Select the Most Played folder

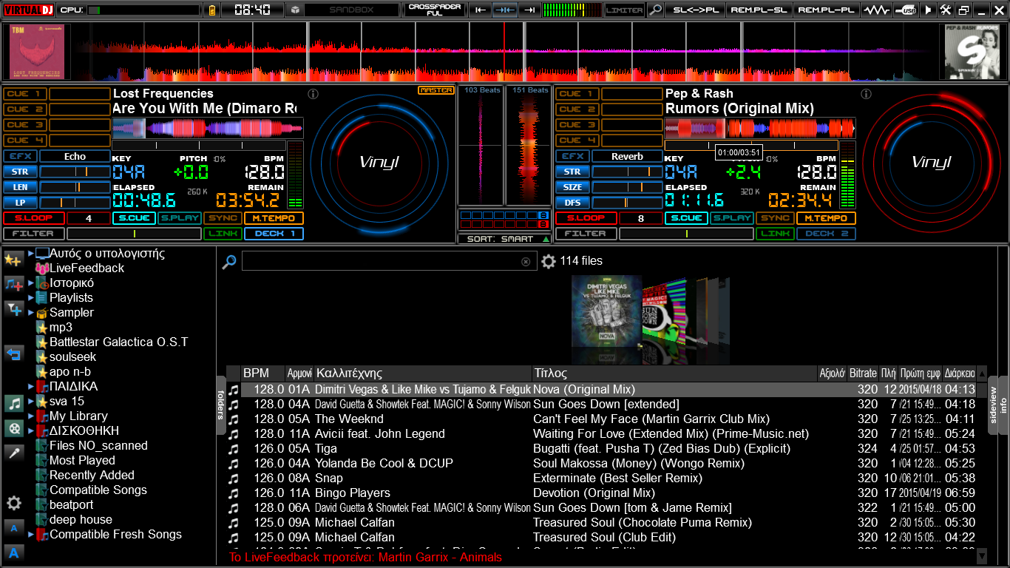click(x=82, y=461)
